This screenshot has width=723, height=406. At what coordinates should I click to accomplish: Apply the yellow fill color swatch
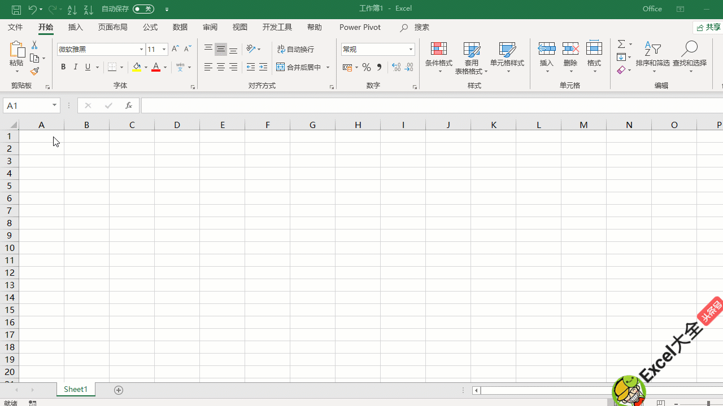pos(137,67)
